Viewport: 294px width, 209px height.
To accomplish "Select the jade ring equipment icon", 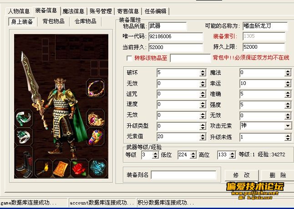I will [x=23, y=137].
